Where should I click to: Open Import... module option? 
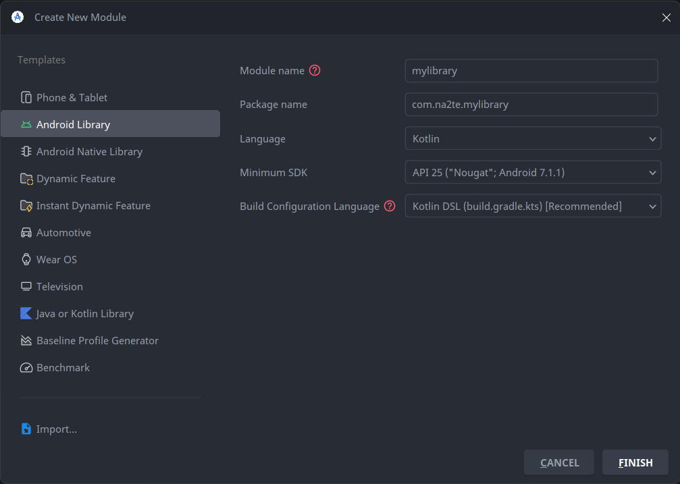[56, 429]
